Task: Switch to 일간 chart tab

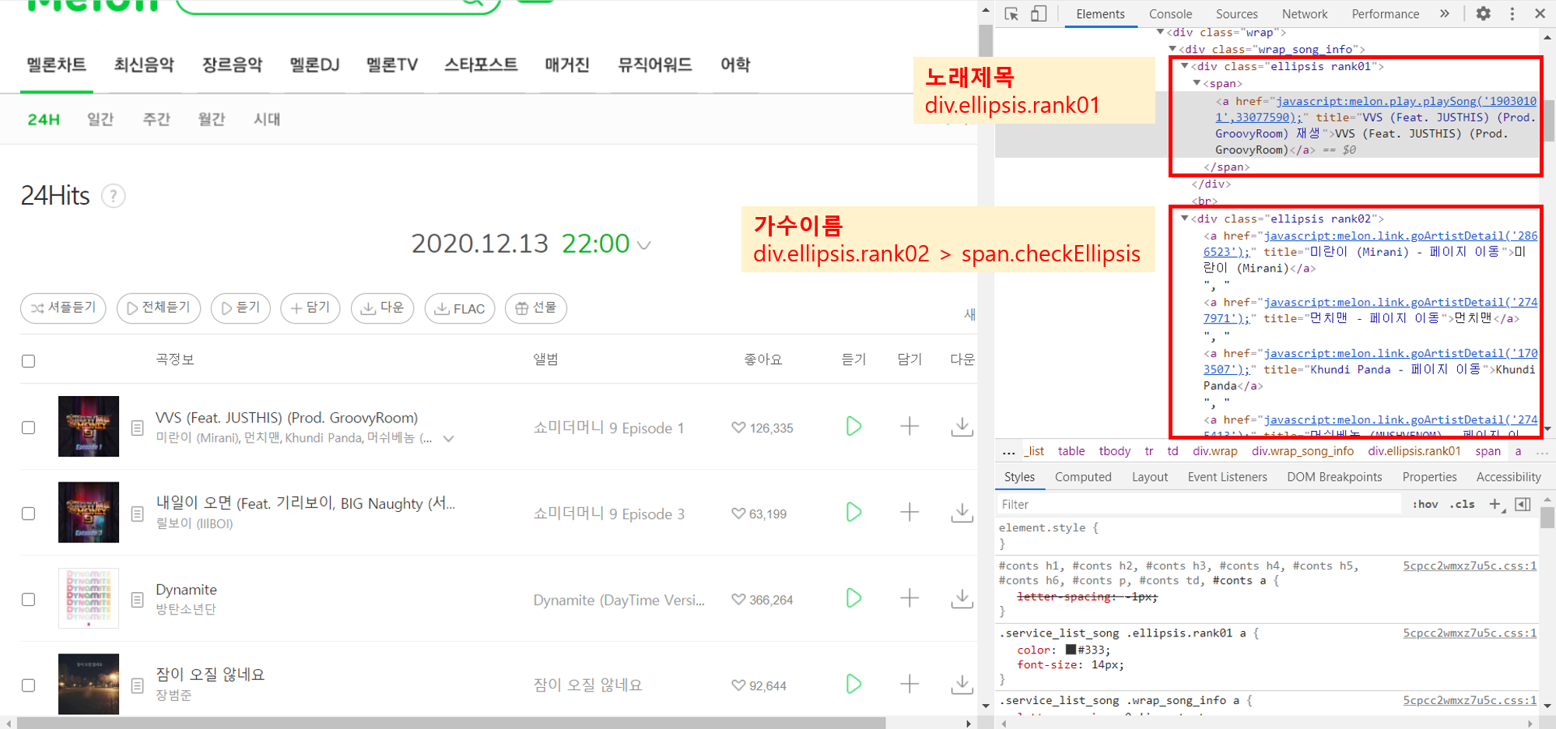Action: coord(100,119)
